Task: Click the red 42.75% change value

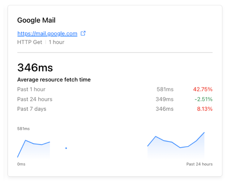Action: coord(203,90)
